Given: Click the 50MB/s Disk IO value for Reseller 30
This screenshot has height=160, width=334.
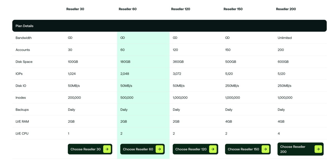Looking at the screenshot, I should tap(74, 86).
